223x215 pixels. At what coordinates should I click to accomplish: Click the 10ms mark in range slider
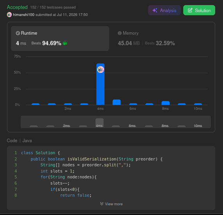pos(198,126)
